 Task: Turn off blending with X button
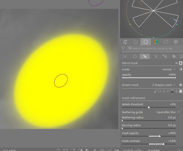[125, 56]
